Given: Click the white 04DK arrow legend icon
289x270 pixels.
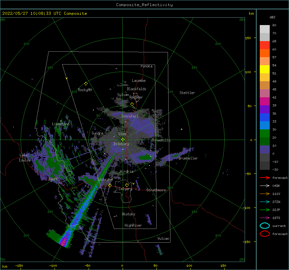Looking at the screenshot, I should pyautogui.click(x=265, y=186).
